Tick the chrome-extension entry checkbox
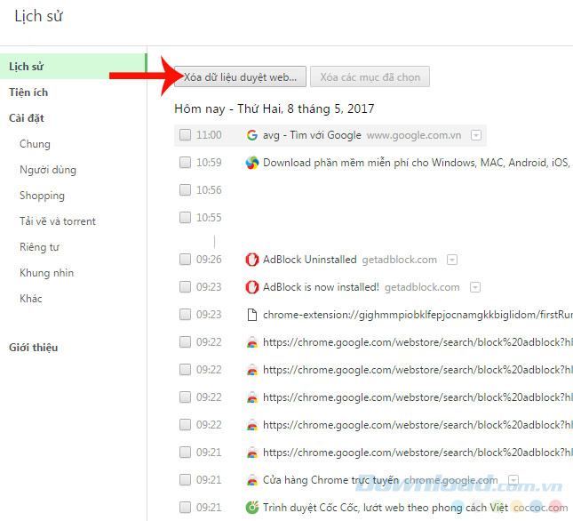 (x=185, y=315)
